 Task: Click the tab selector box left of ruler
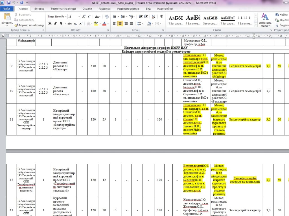3,36
